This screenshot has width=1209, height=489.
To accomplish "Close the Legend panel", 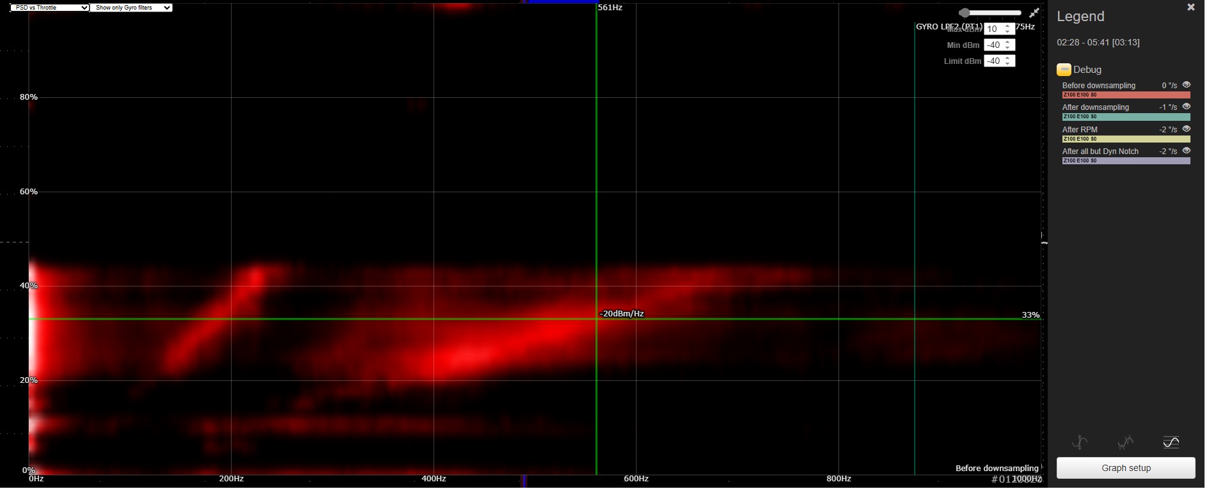I will pyautogui.click(x=1190, y=8).
